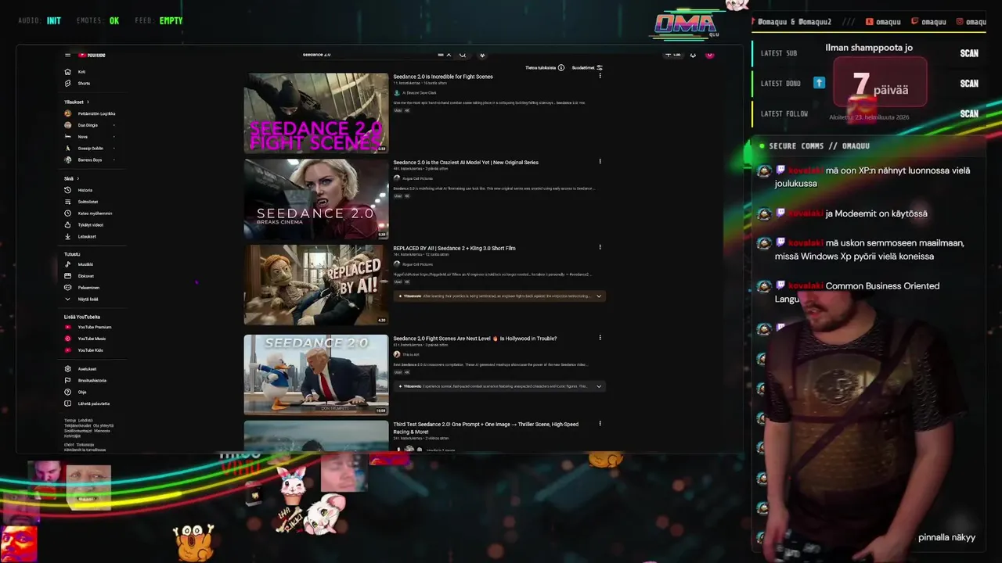
Task: Open Dan Dingle channel
Action: (x=81, y=125)
